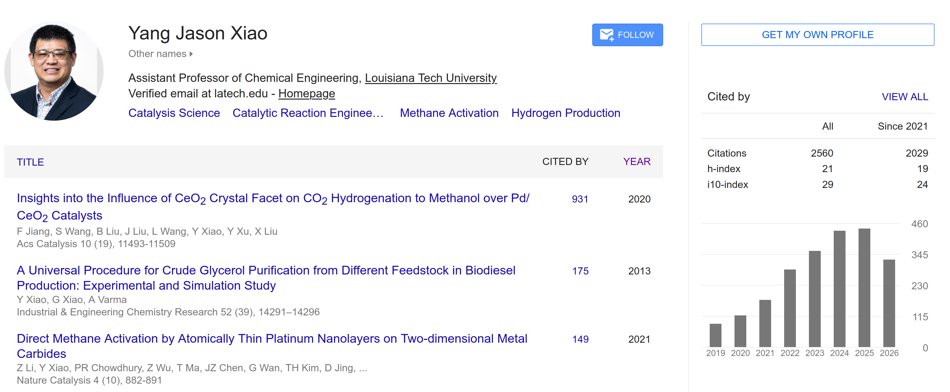Sort publications by the Year column header
The width and height of the screenshot is (950, 392).
tap(637, 162)
